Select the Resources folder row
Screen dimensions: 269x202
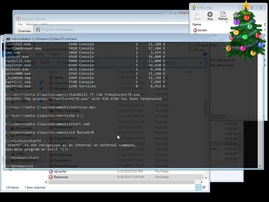click(126, 177)
